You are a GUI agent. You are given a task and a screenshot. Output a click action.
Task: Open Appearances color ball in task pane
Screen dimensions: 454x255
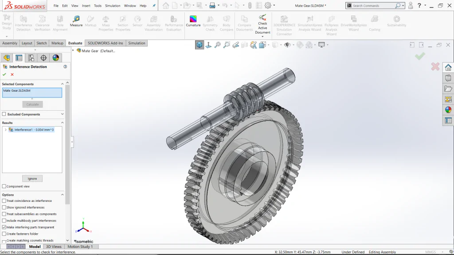click(448, 110)
